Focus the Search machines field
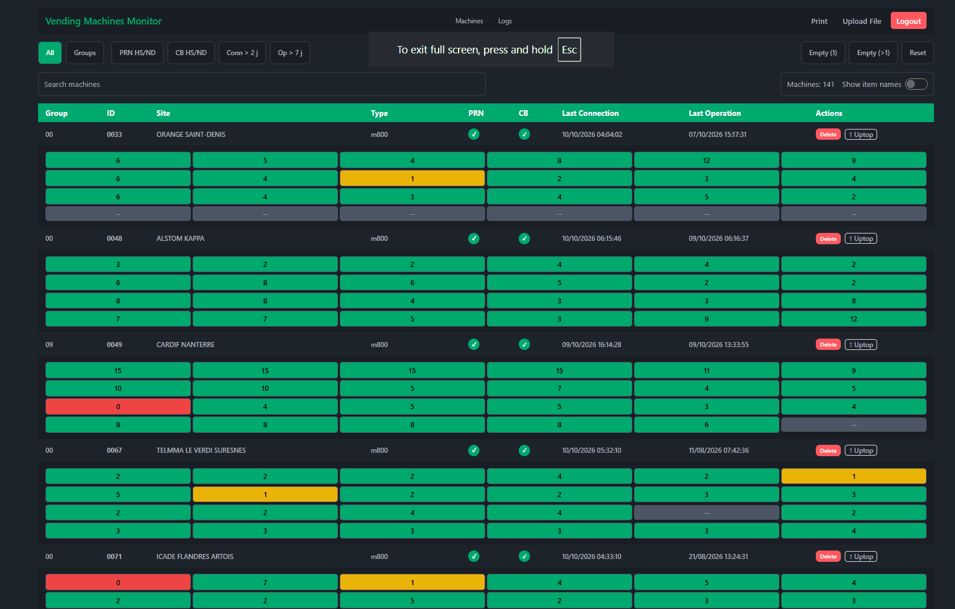The height and width of the screenshot is (609, 955). pyautogui.click(x=262, y=84)
